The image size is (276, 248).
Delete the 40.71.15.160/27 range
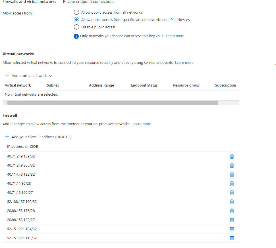pos(232,193)
